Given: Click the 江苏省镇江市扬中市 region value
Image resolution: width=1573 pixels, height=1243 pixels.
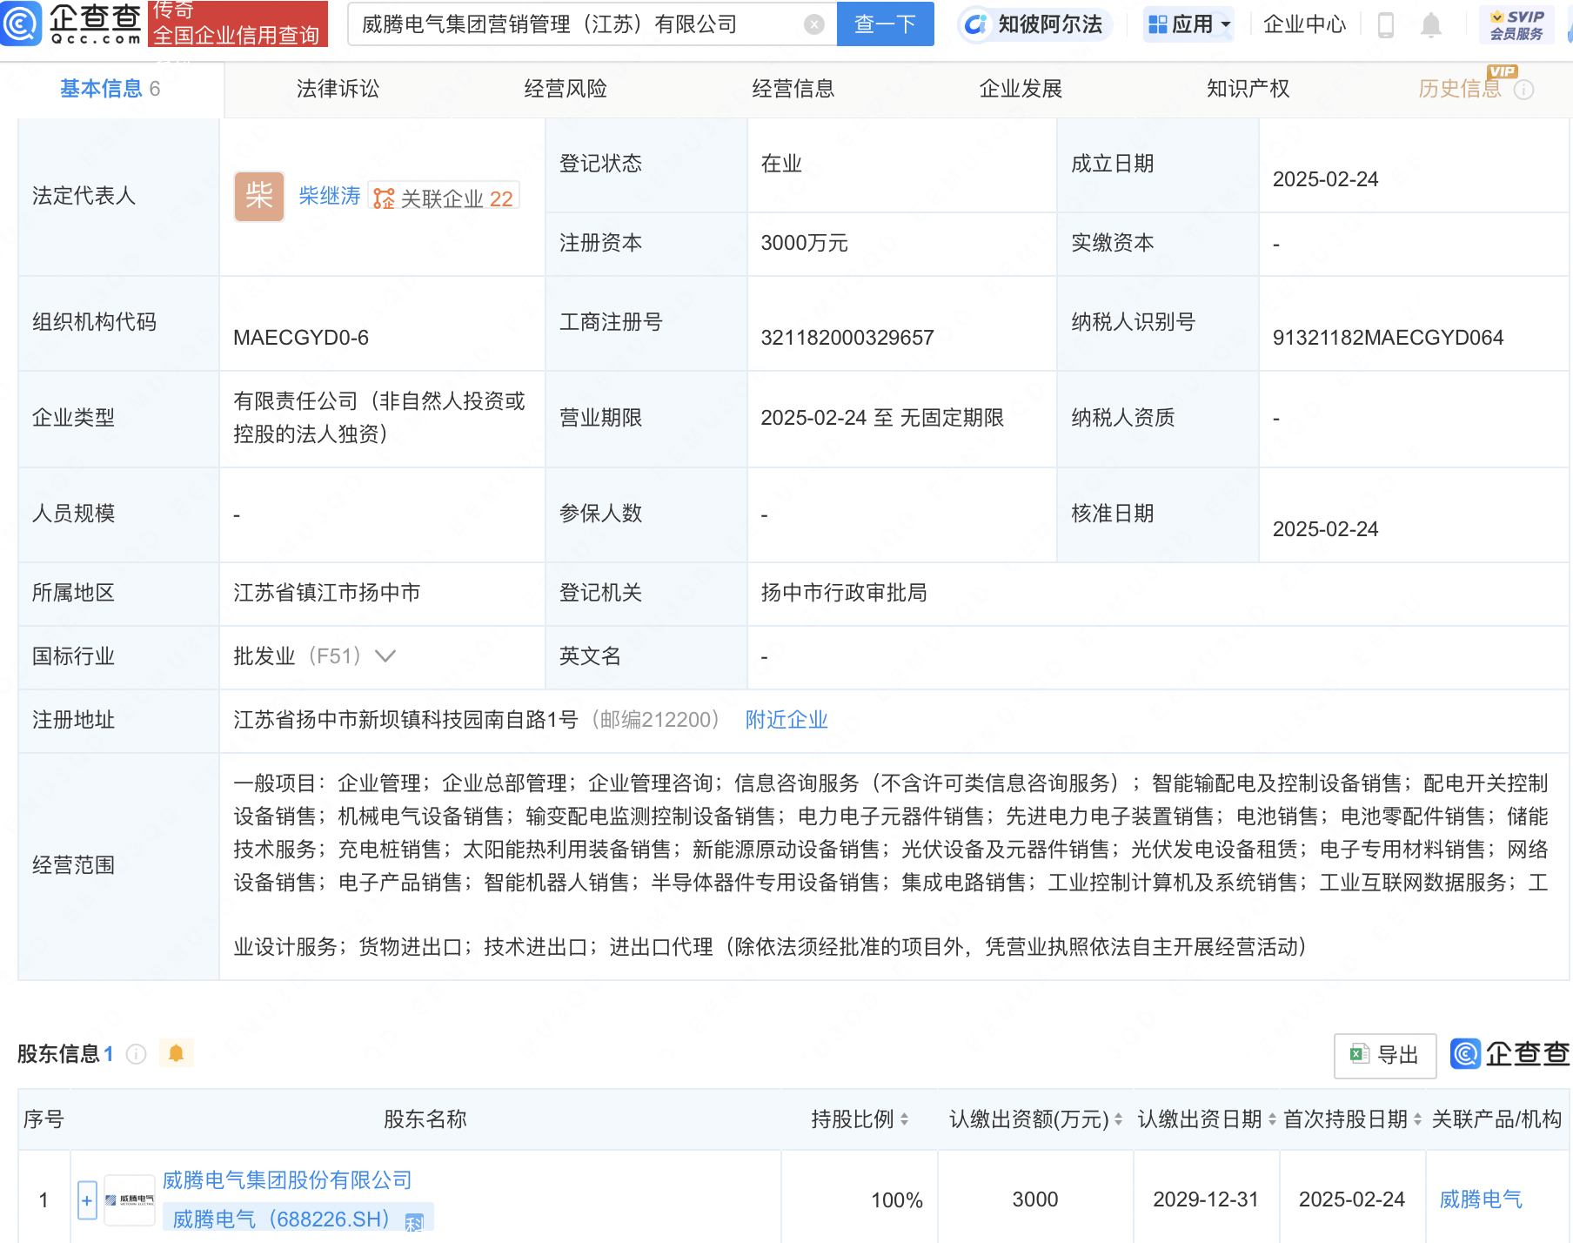Looking at the screenshot, I should click(x=327, y=593).
